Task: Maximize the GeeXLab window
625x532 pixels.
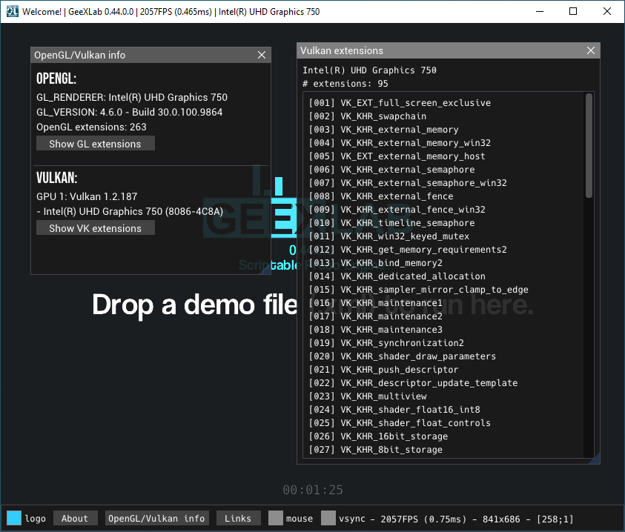Action: (x=573, y=11)
